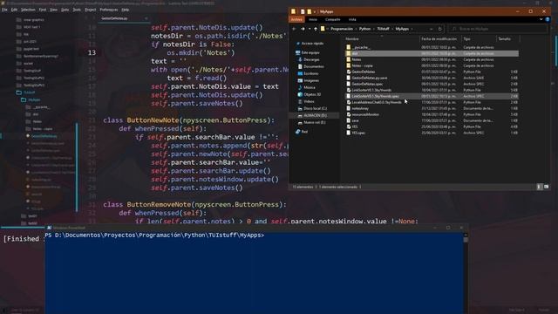This screenshot has width=558, height=314.
Task: Open Descargas in Explorer sidebar
Action: (309, 60)
